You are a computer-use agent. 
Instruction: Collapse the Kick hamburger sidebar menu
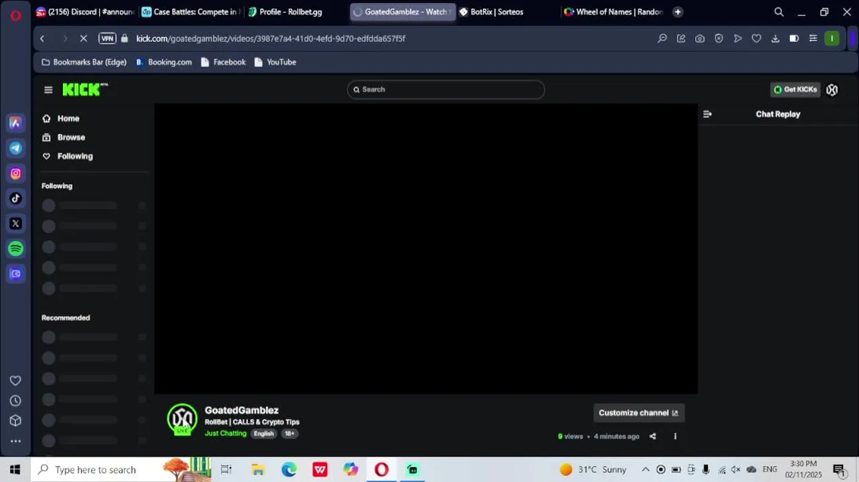[x=48, y=90]
